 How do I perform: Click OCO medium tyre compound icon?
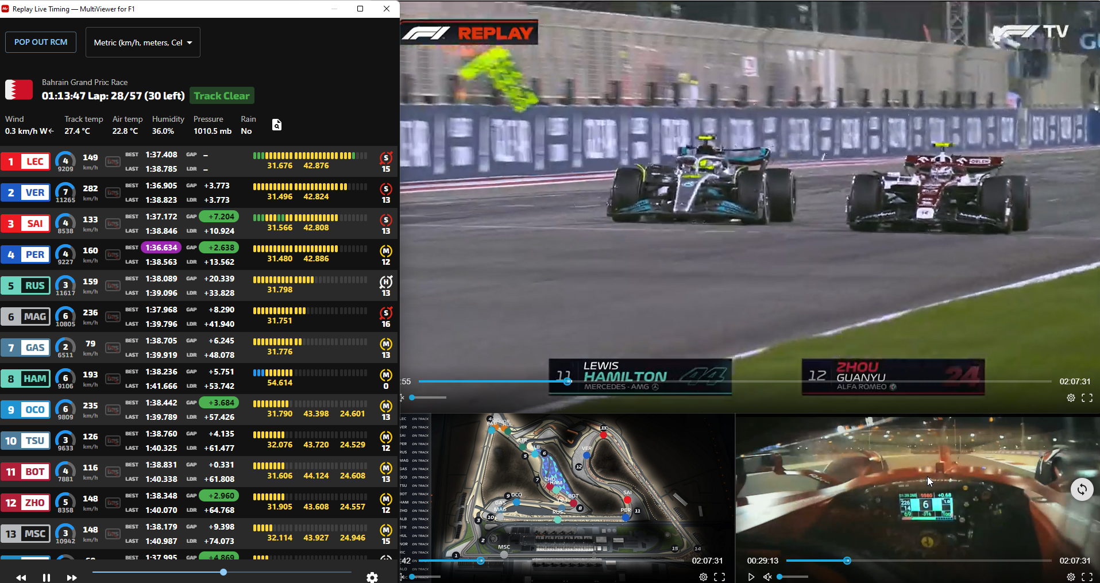pos(386,406)
